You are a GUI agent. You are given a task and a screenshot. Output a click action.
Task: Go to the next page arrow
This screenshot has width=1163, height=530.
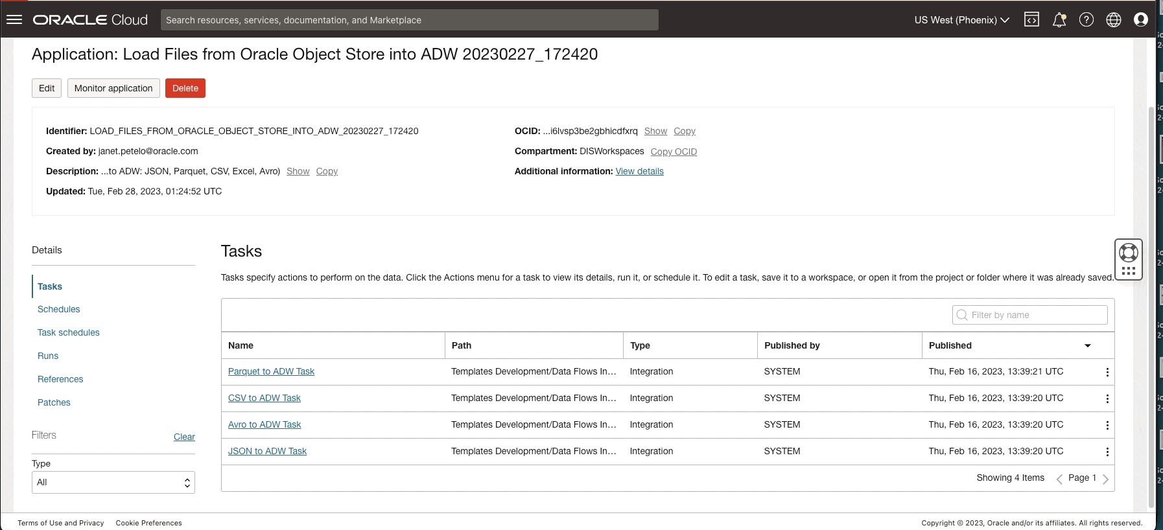pyautogui.click(x=1105, y=479)
